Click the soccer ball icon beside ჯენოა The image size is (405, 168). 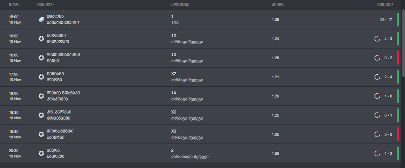pos(41,153)
